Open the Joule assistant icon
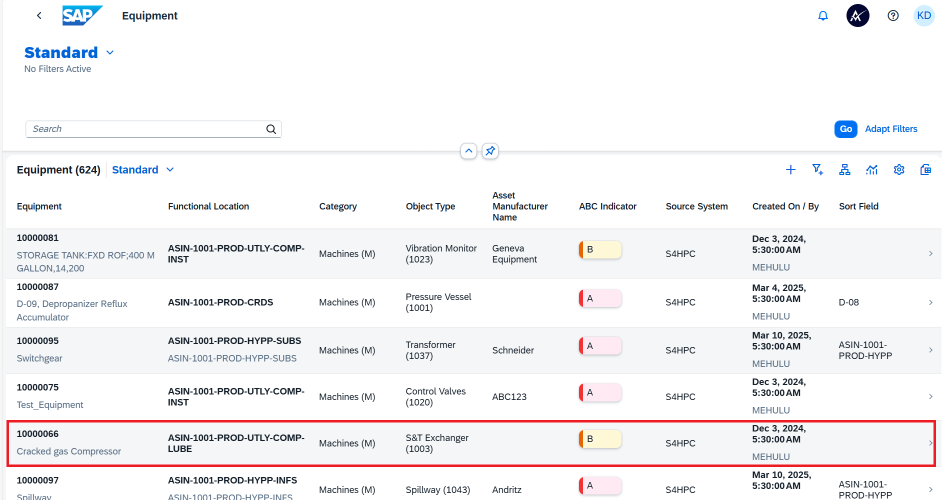The image size is (942, 500). 857,15
